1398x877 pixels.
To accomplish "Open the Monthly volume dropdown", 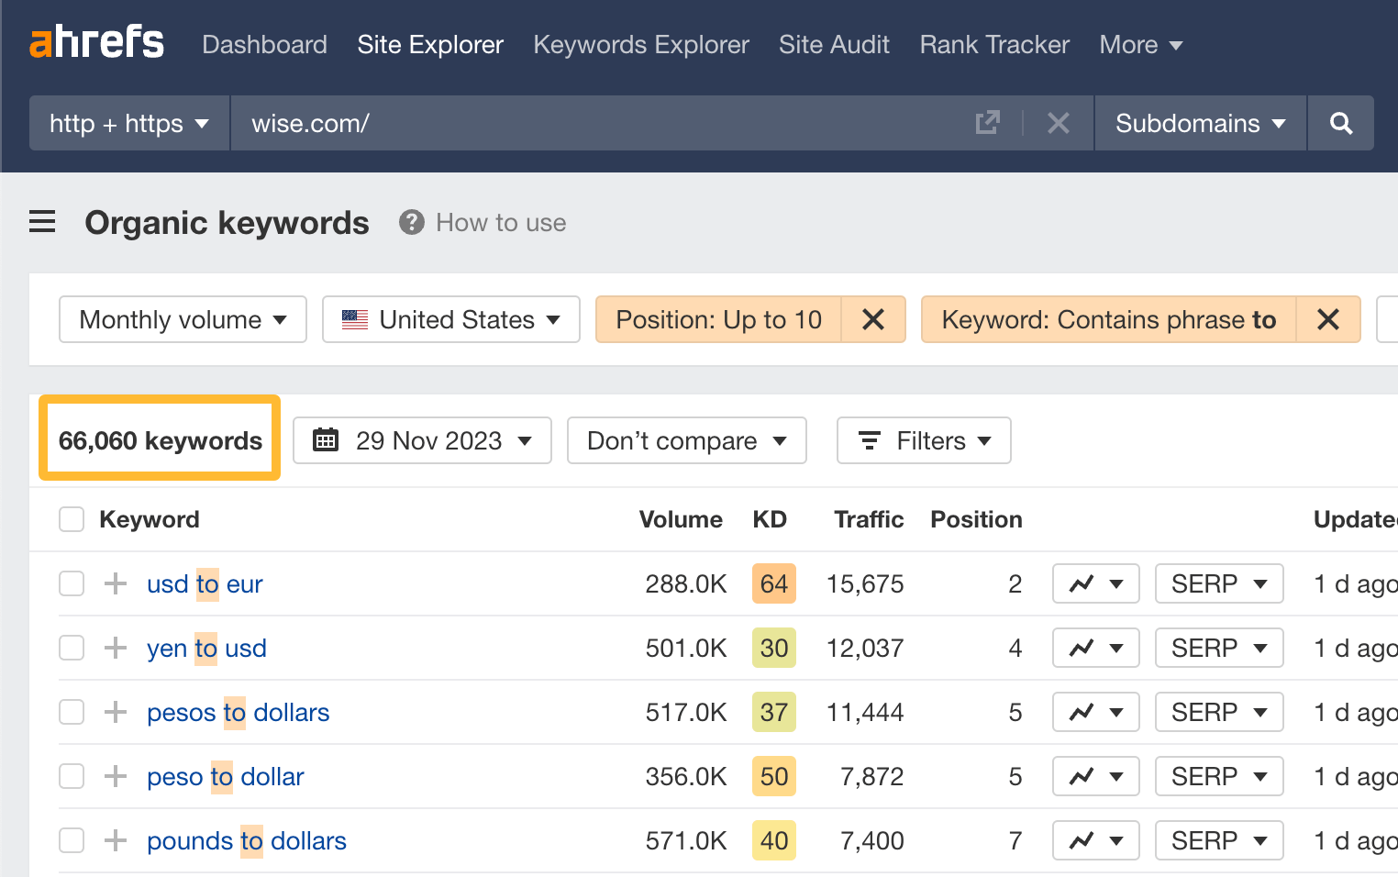I will [182, 319].
